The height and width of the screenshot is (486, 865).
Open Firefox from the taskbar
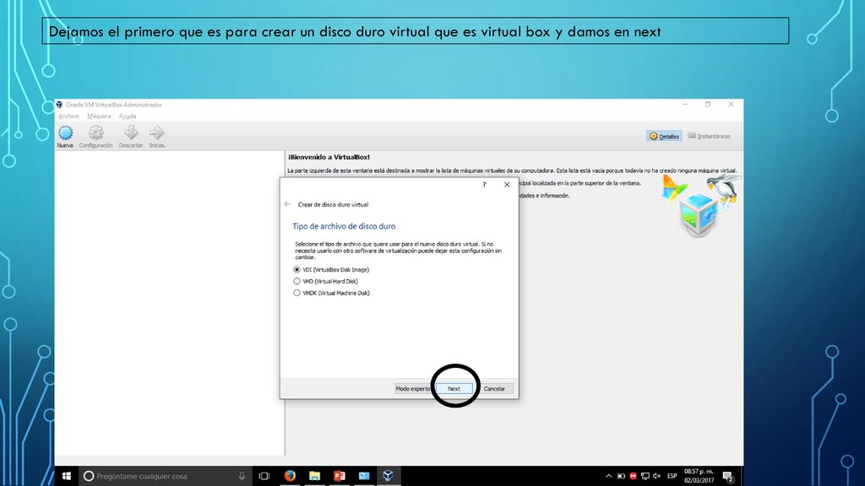291,476
